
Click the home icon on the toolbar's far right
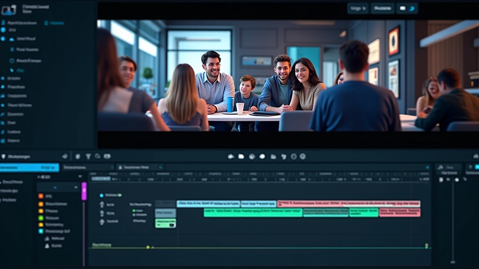pyautogui.click(x=476, y=156)
